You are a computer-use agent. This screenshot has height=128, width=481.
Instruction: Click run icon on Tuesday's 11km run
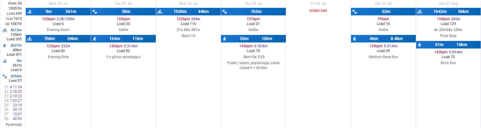[x=95, y=39]
